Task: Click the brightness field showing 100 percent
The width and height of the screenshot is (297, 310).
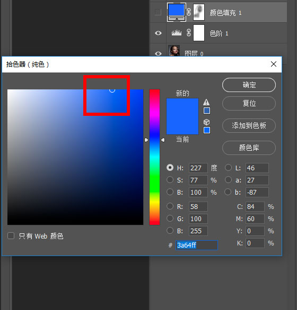Action: 198,193
